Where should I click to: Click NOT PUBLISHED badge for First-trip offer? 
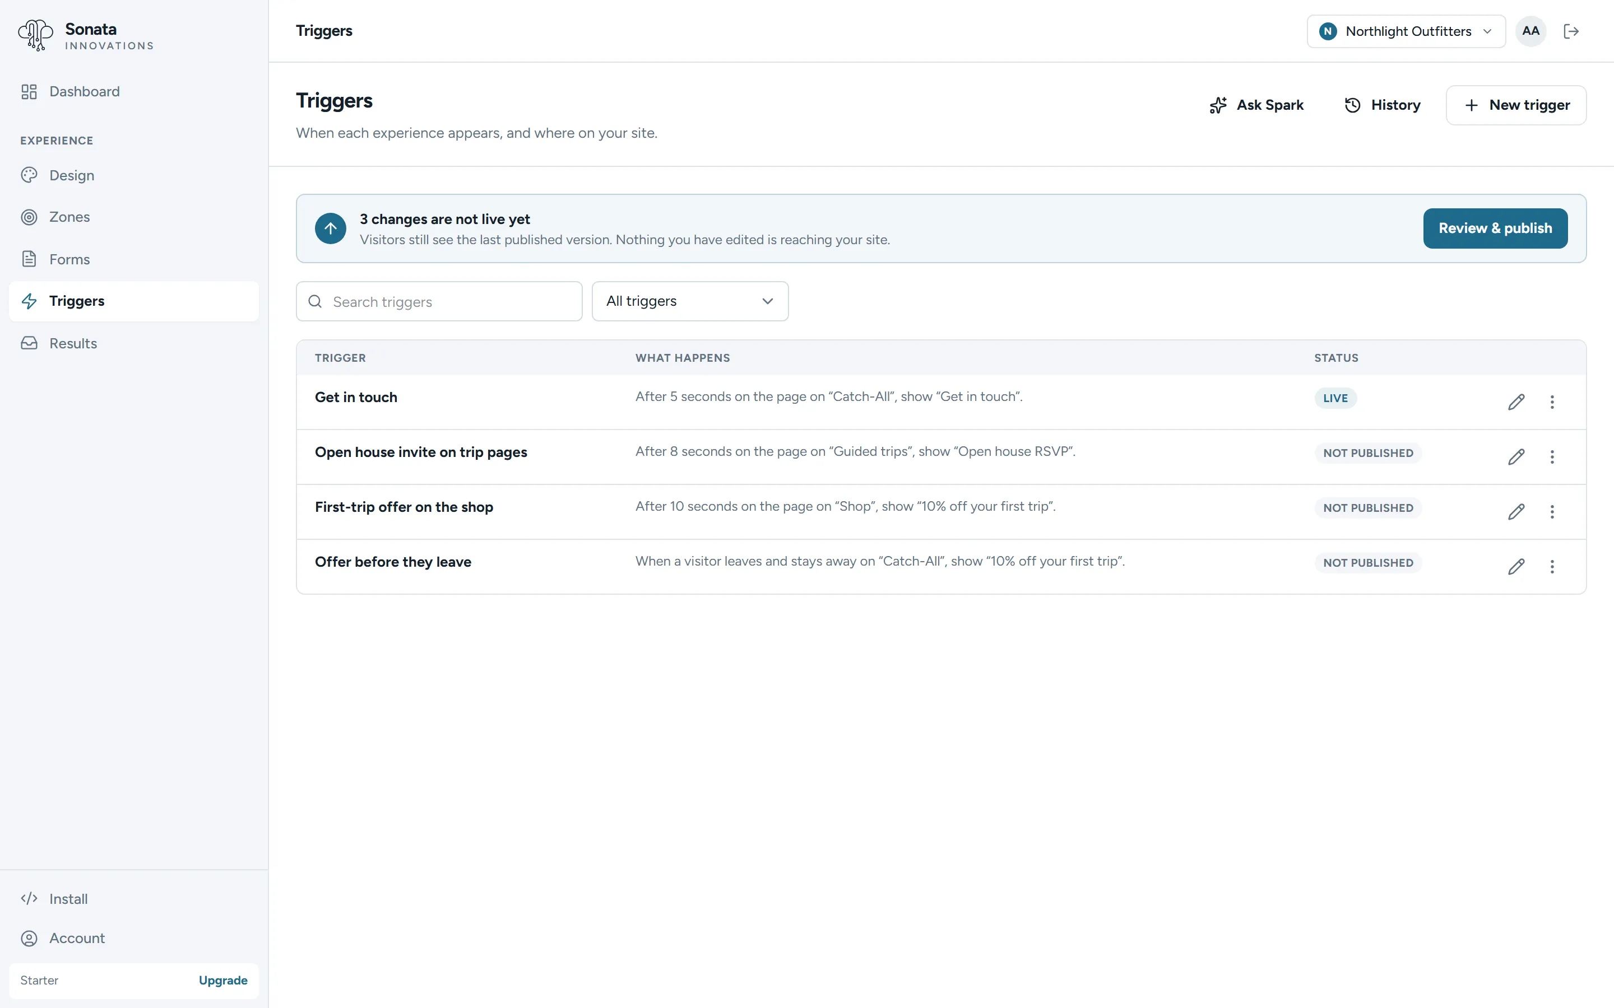pyautogui.click(x=1368, y=508)
